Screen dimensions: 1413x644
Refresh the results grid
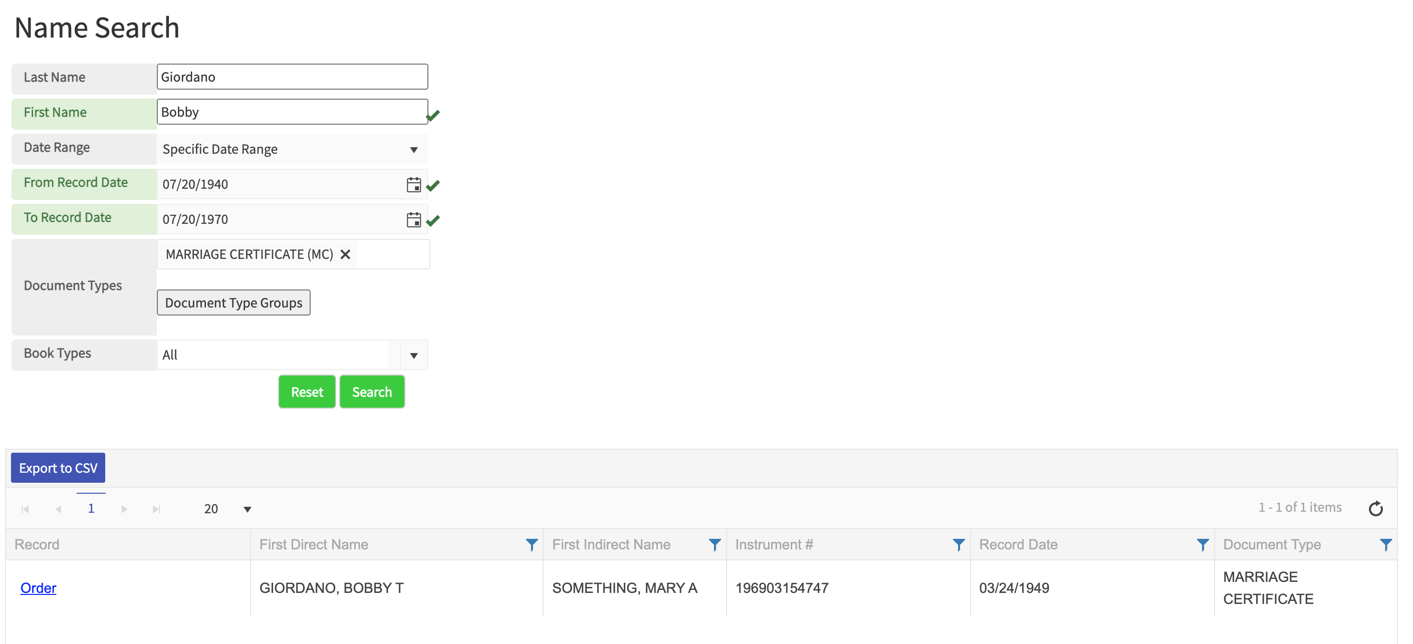[1375, 509]
